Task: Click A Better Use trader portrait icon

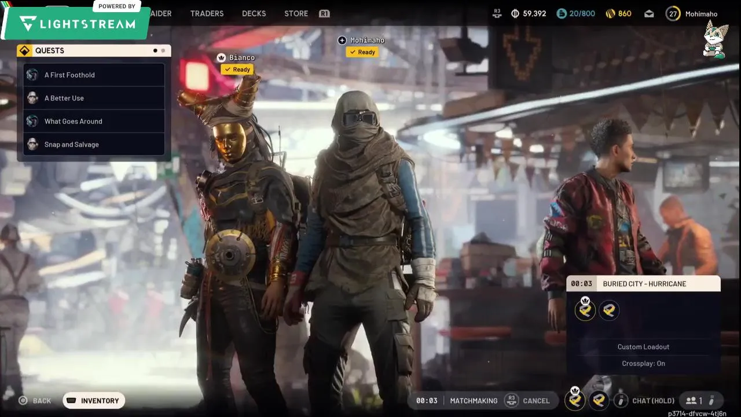Action: [x=32, y=98]
